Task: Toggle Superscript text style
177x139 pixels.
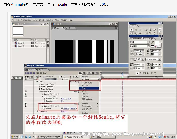Action: click(x=152, y=73)
